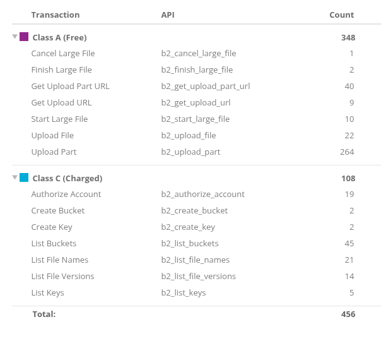This screenshot has height=341, width=381.
Task: Select the Authorize Account transaction
Action: [x=66, y=194]
